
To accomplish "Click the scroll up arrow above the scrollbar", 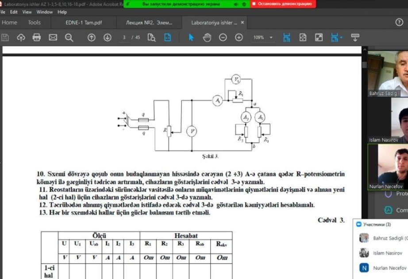I will click(365, 49).
